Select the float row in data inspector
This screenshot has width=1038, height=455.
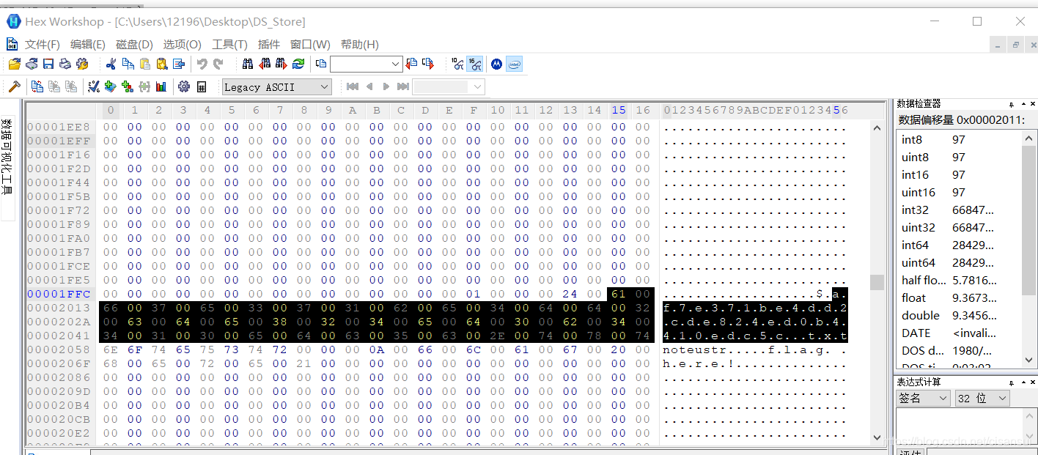(960, 297)
